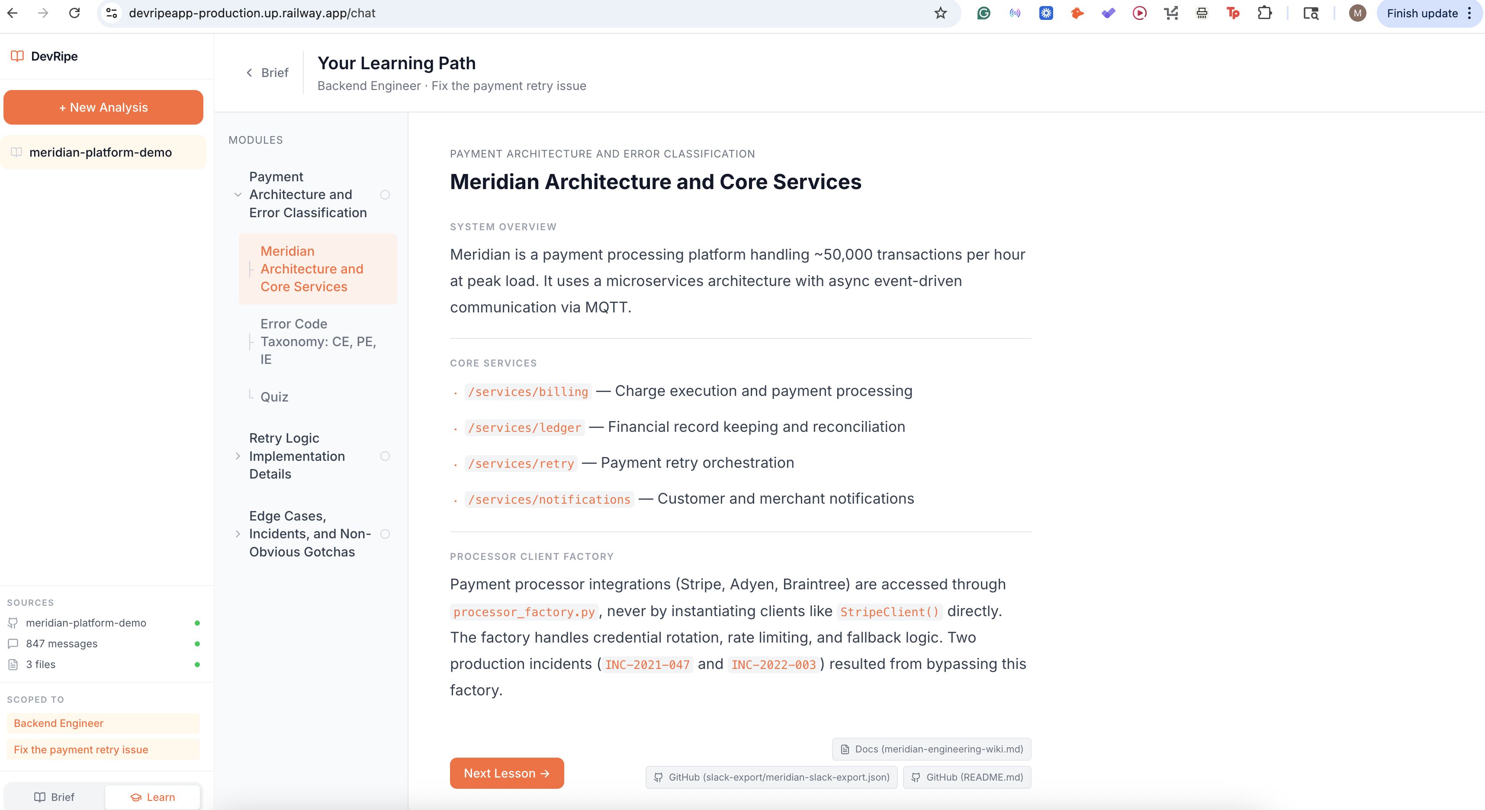Click the message icon next to 847 messages
The image size is (1485, 810).
13,643
